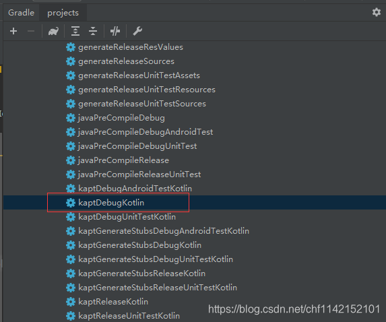Click gear icon beside kaptGenerateStubsDebugKotlin
Screen dimensions: 386x322
pos(71,245)
